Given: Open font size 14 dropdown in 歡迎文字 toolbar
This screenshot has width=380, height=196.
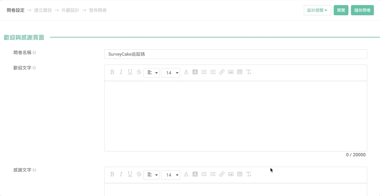Looking at the screenshot, I should point(171,73).
